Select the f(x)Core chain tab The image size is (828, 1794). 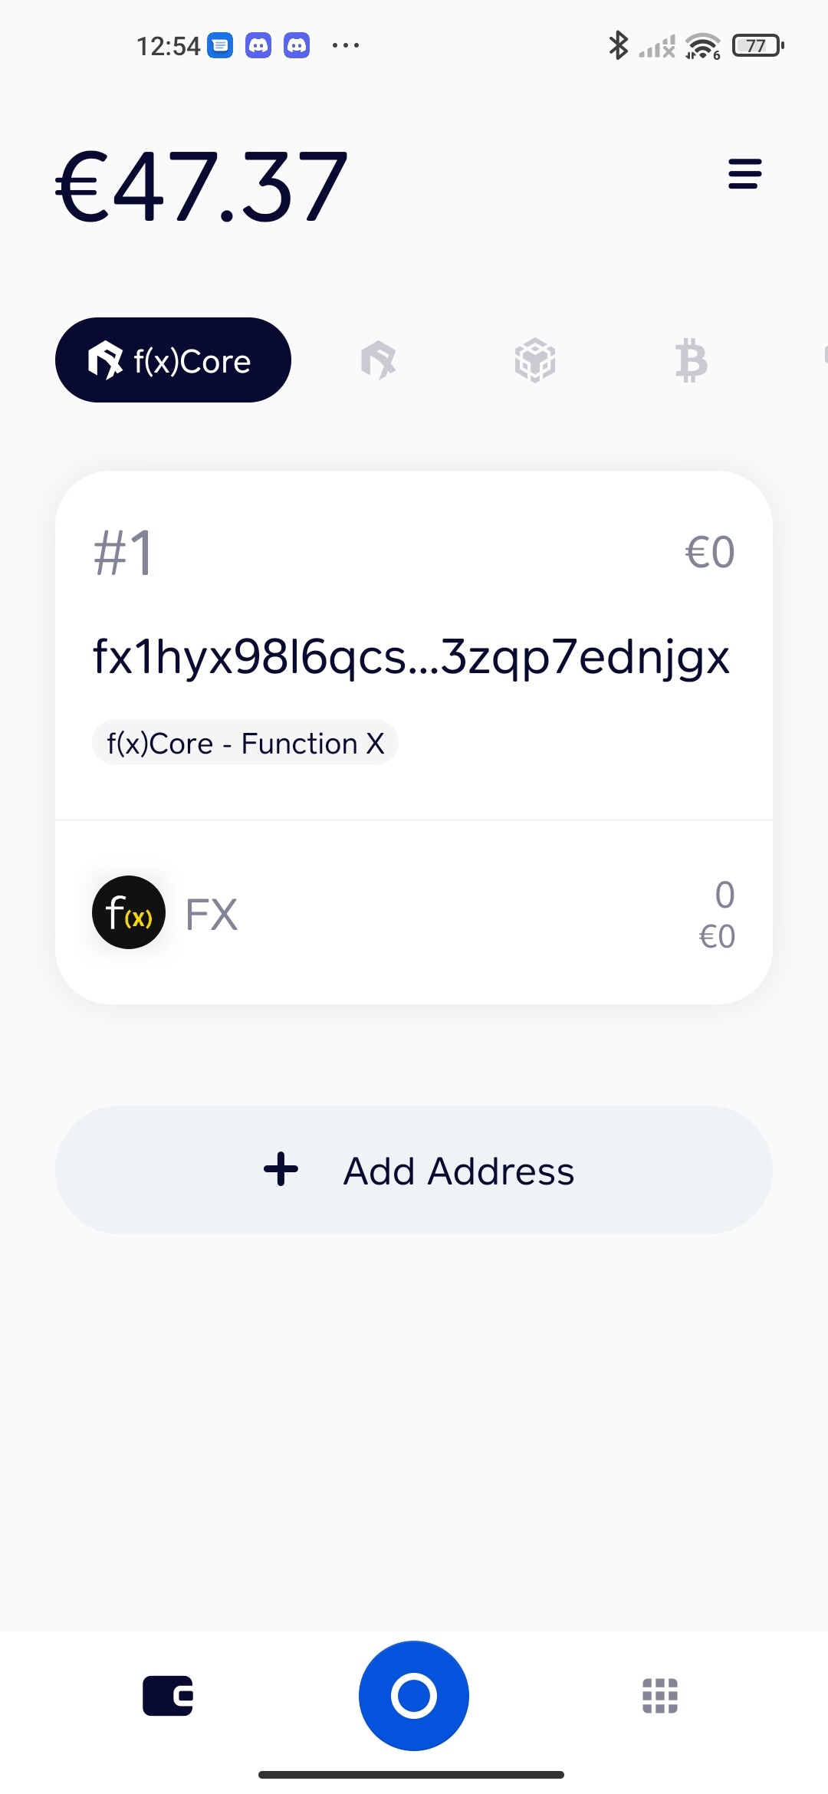click(x=173, y=360)
